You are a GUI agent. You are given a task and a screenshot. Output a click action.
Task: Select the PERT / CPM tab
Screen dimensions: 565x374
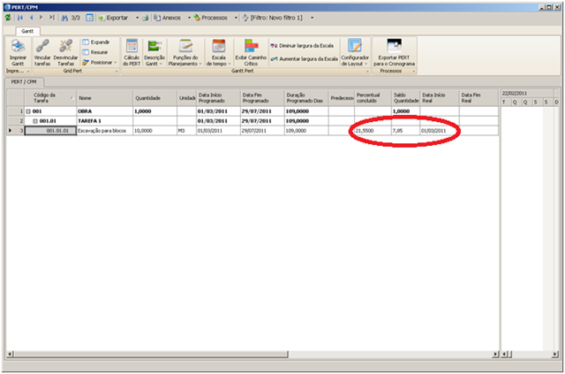(24, 82)
